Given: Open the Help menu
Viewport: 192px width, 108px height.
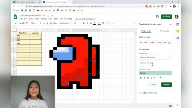Looking at the screenshot, I should [70, 19].
